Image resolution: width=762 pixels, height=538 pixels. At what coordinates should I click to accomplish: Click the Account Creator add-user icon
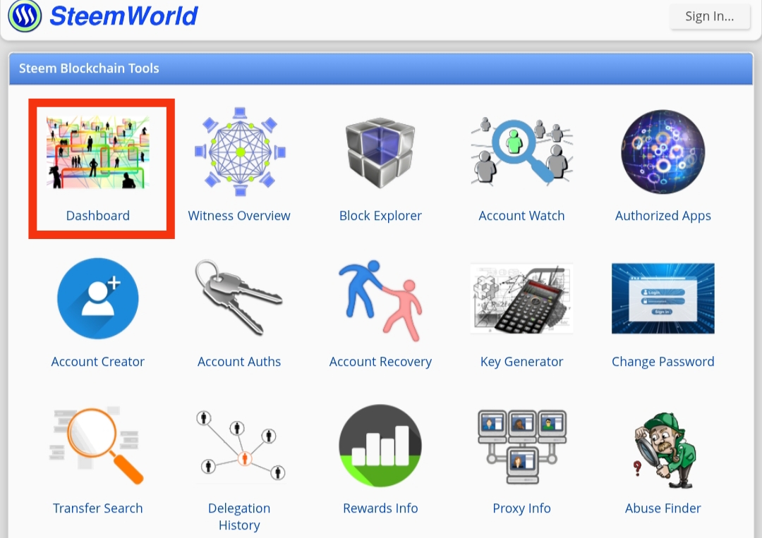tap(97, 298)
